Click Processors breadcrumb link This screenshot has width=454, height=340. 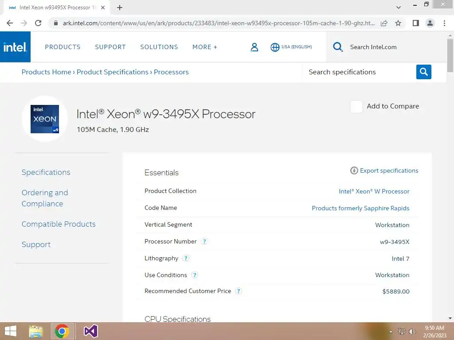171,72
